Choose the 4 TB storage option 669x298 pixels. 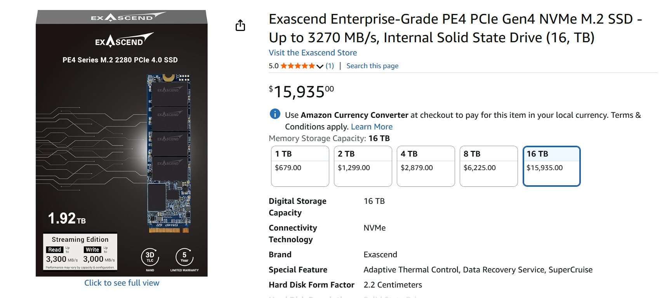pos(426,166)
